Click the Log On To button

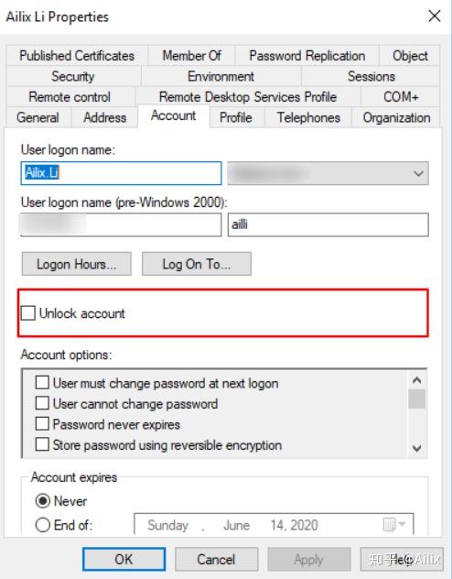(197, 264)
